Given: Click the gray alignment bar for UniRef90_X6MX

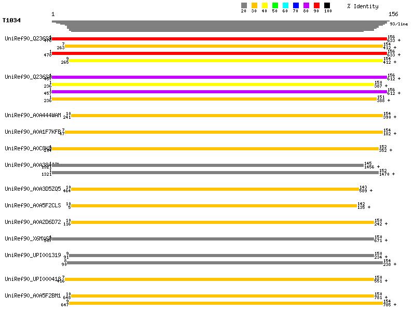Looking at the screenshot, I should click(x=213, y=239).
